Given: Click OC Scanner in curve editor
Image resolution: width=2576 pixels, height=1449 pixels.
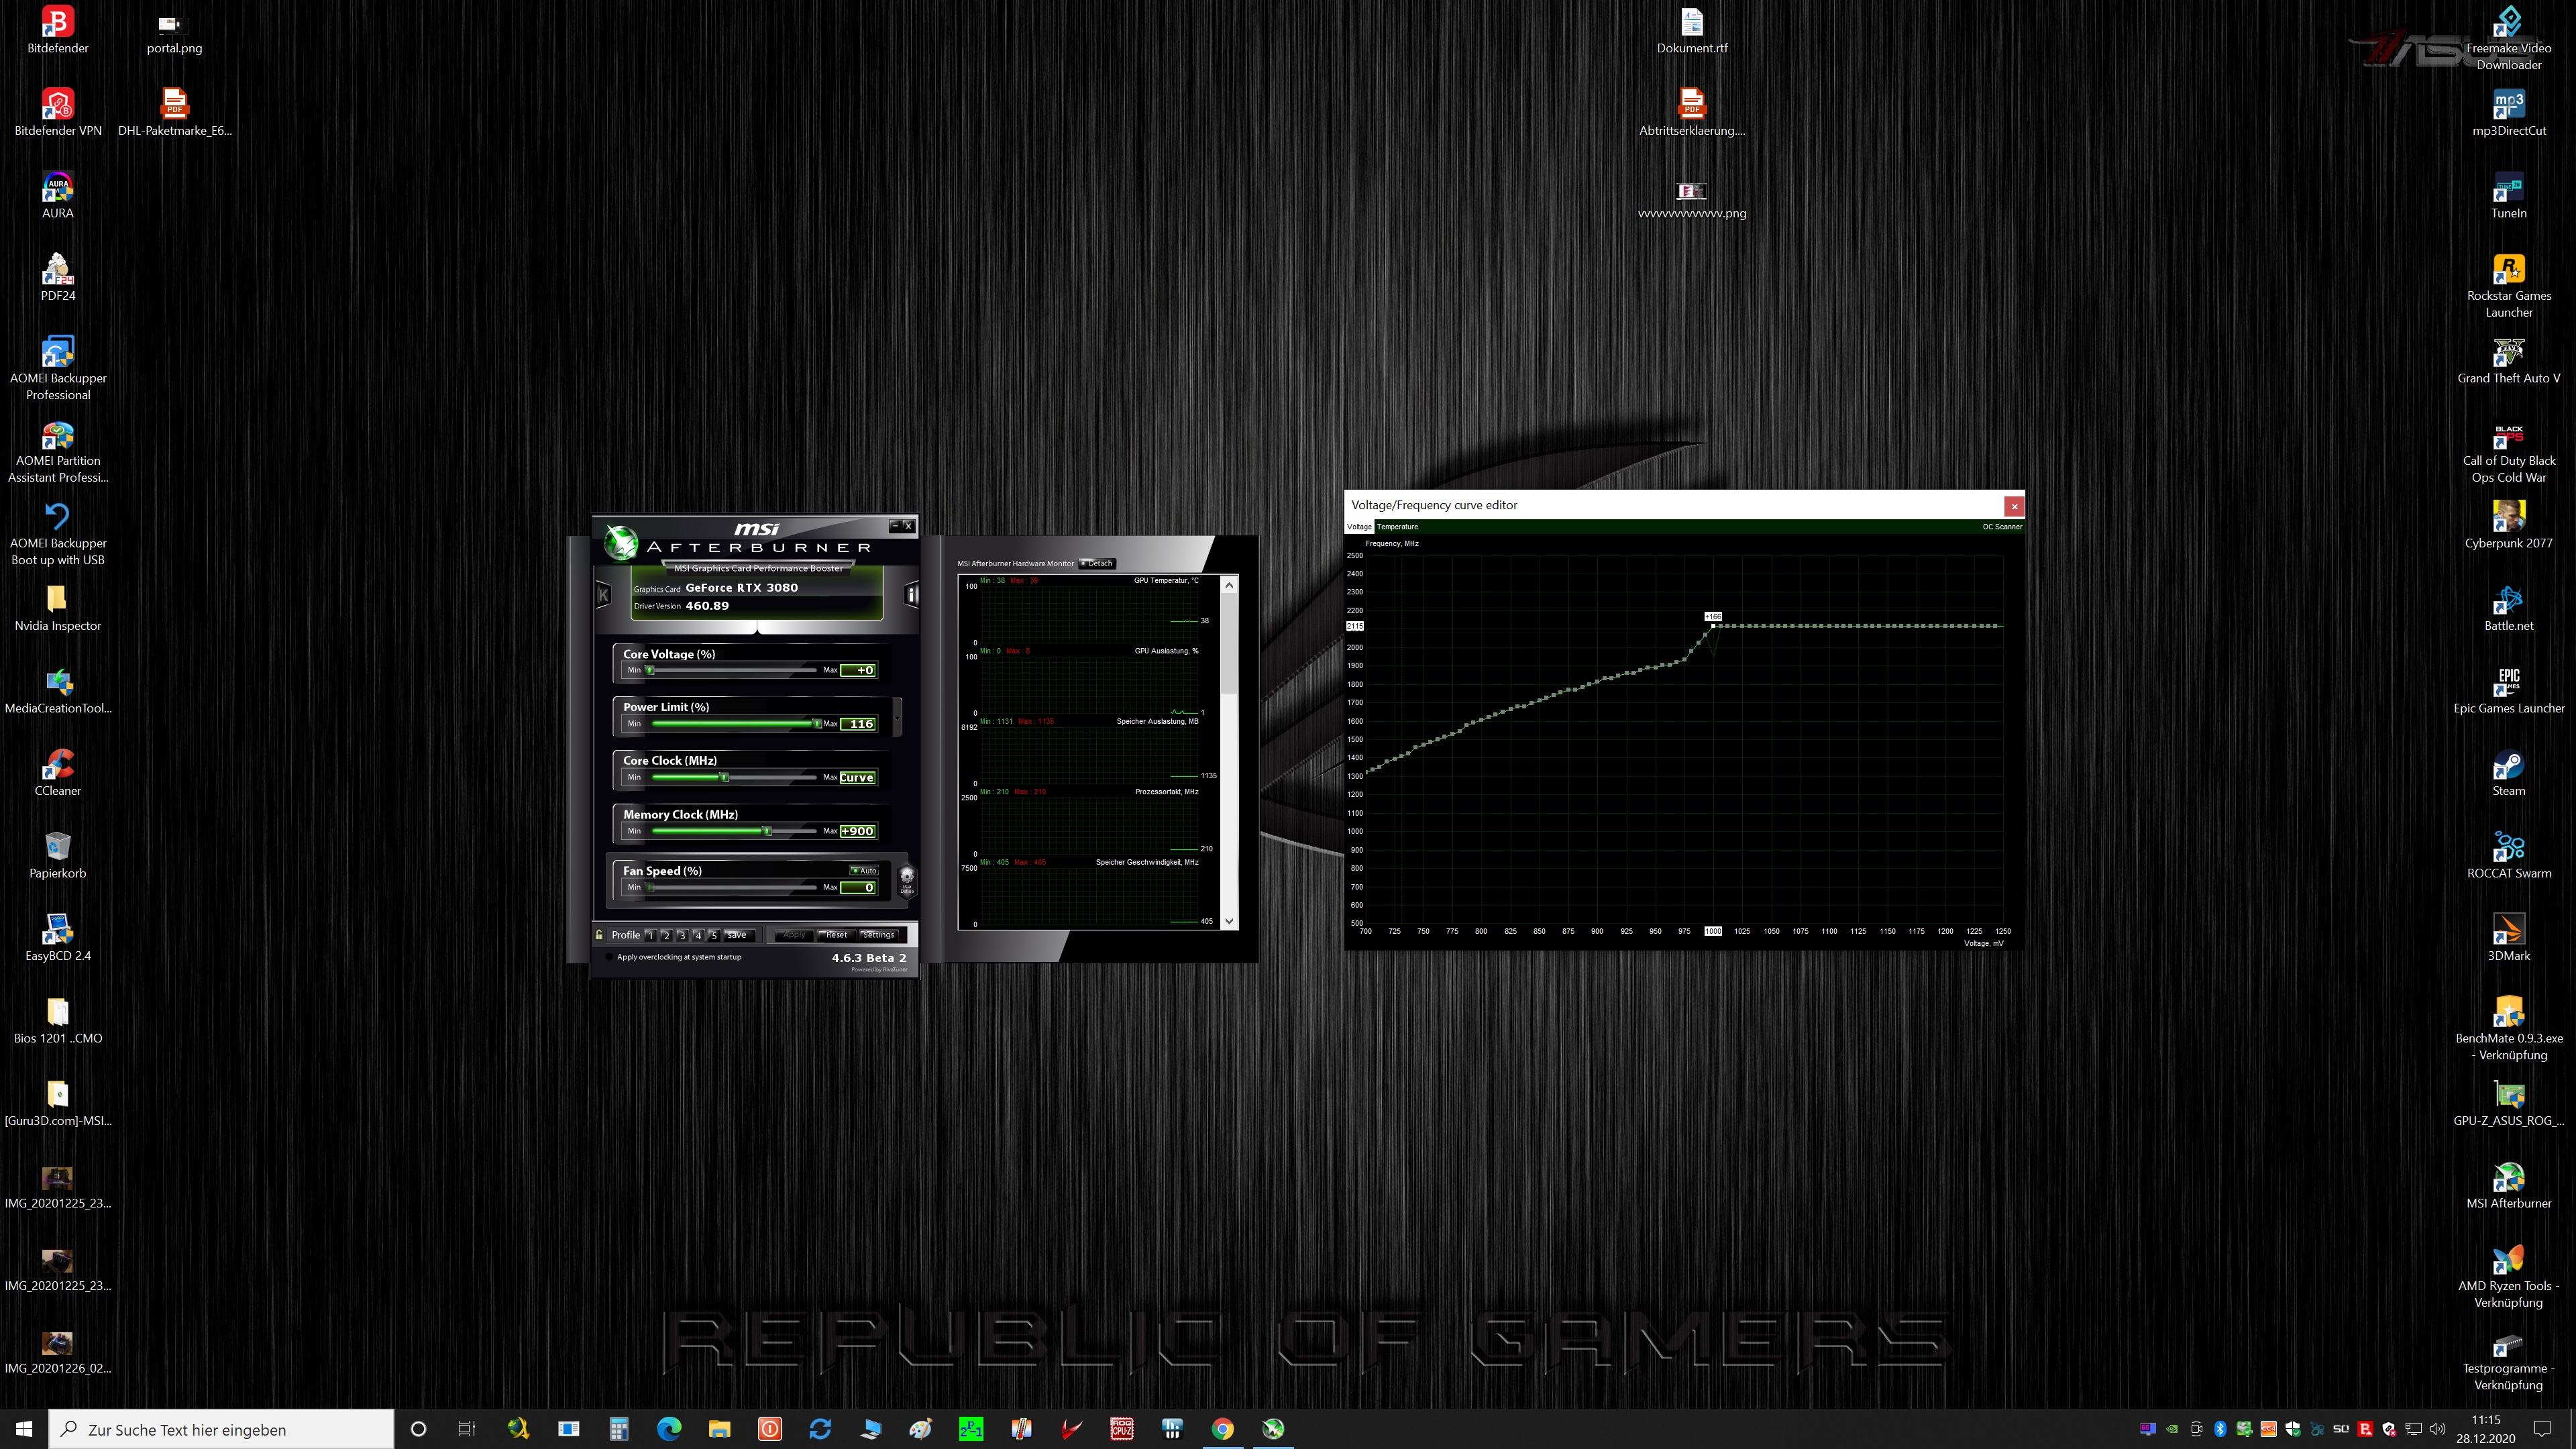Looking at the screenshot, I should click(2002, 527).
